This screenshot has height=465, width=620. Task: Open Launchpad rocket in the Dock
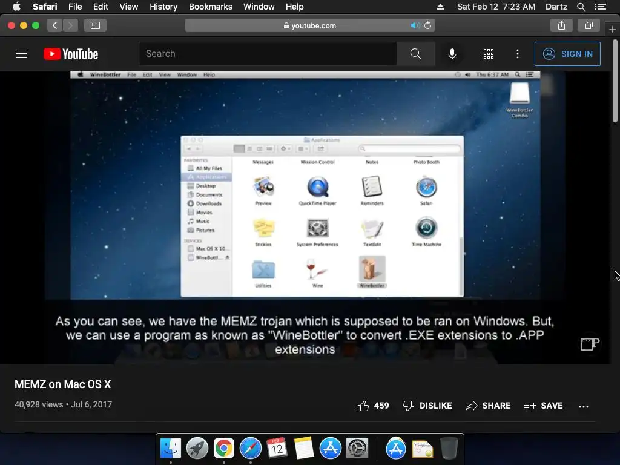(x=197, y=449)
